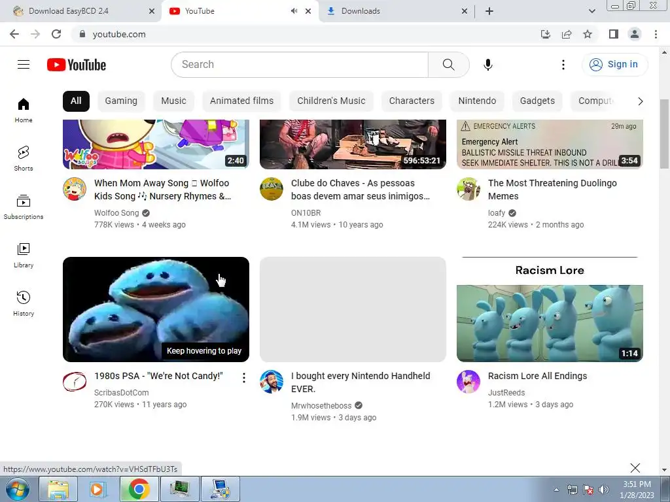Select the All category chip
Screen dimensions: 670x502
pyautogui.click(x=76, y=101)
